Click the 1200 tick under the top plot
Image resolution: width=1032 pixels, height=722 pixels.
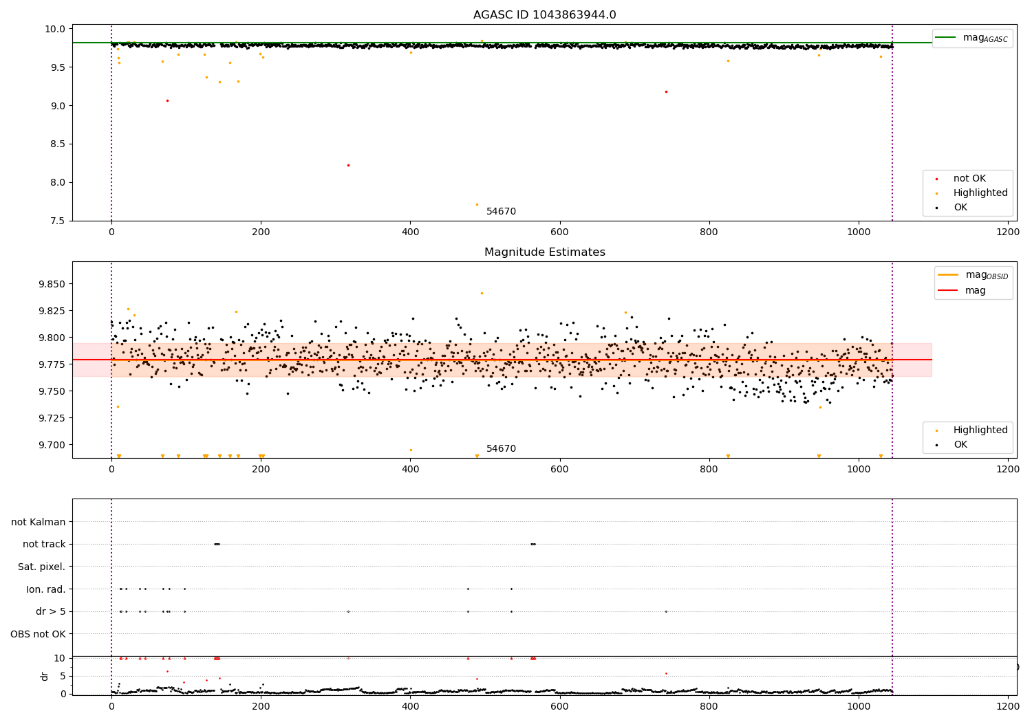(1008, 233)
